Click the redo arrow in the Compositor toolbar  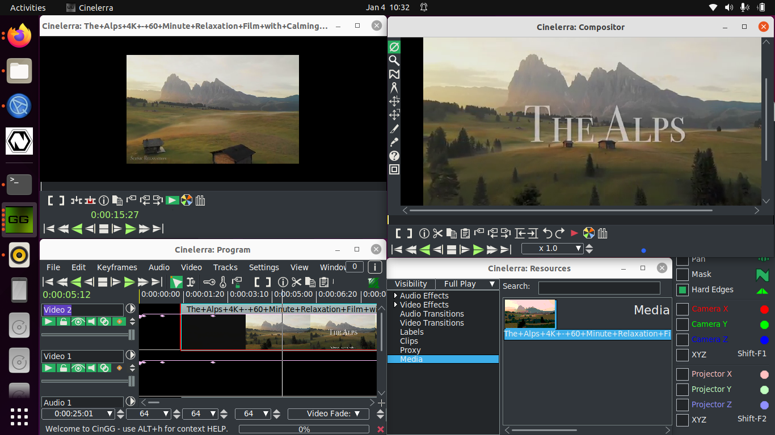pyautogui.click(x=560, y=233)
